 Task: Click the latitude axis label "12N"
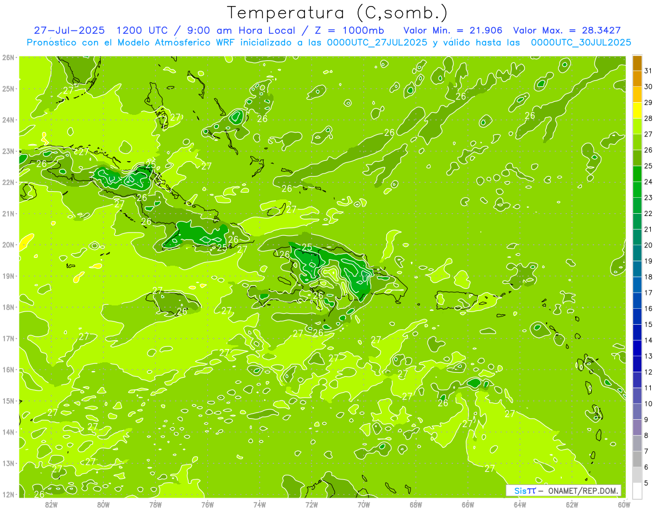tap(8, 494)
